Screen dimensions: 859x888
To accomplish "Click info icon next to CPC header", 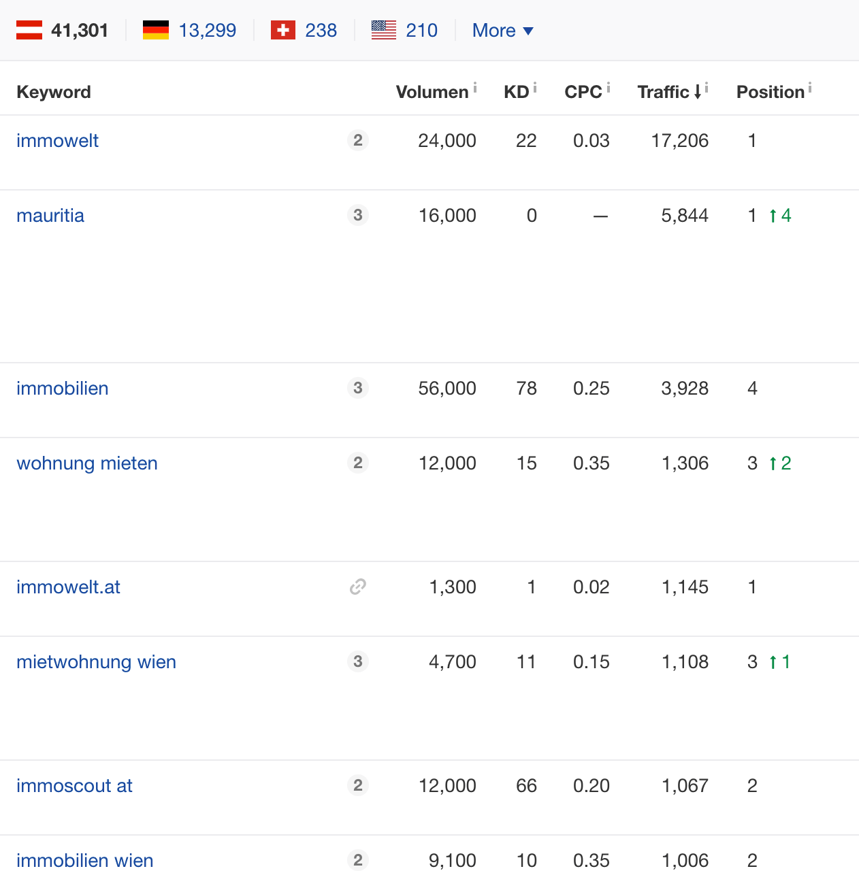I will pos(609,87).
